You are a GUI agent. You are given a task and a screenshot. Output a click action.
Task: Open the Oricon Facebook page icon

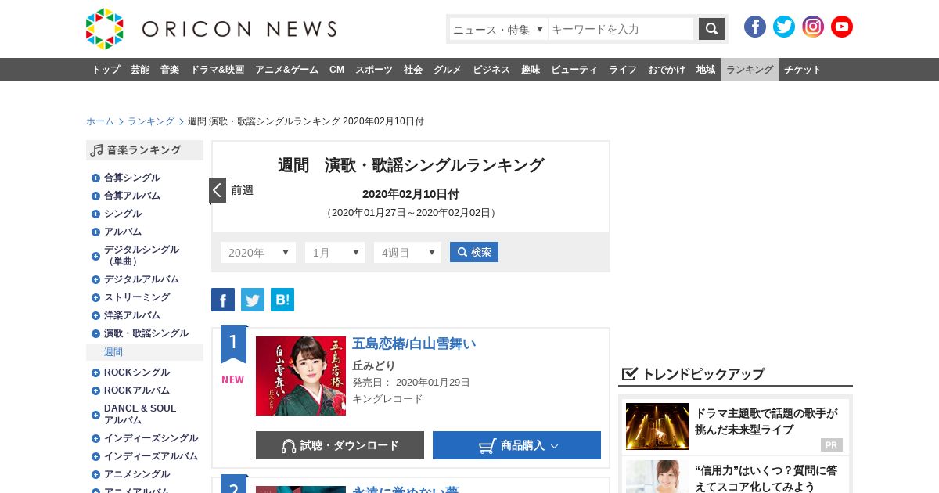coord(755,27)
